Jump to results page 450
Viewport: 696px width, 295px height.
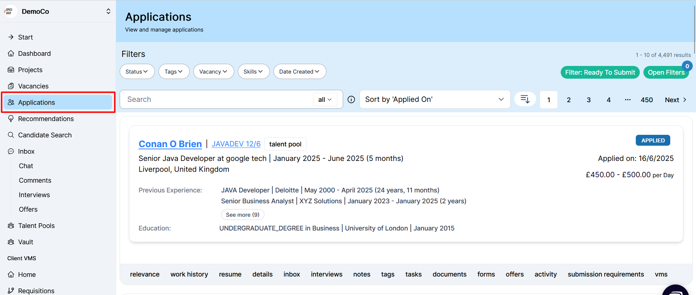click(647, 100)
